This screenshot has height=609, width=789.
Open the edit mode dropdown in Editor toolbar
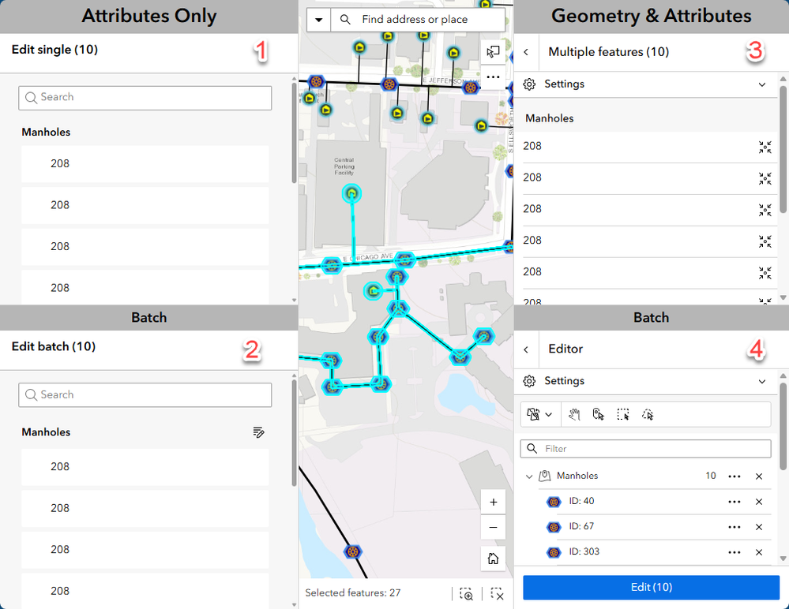(540, 414)
